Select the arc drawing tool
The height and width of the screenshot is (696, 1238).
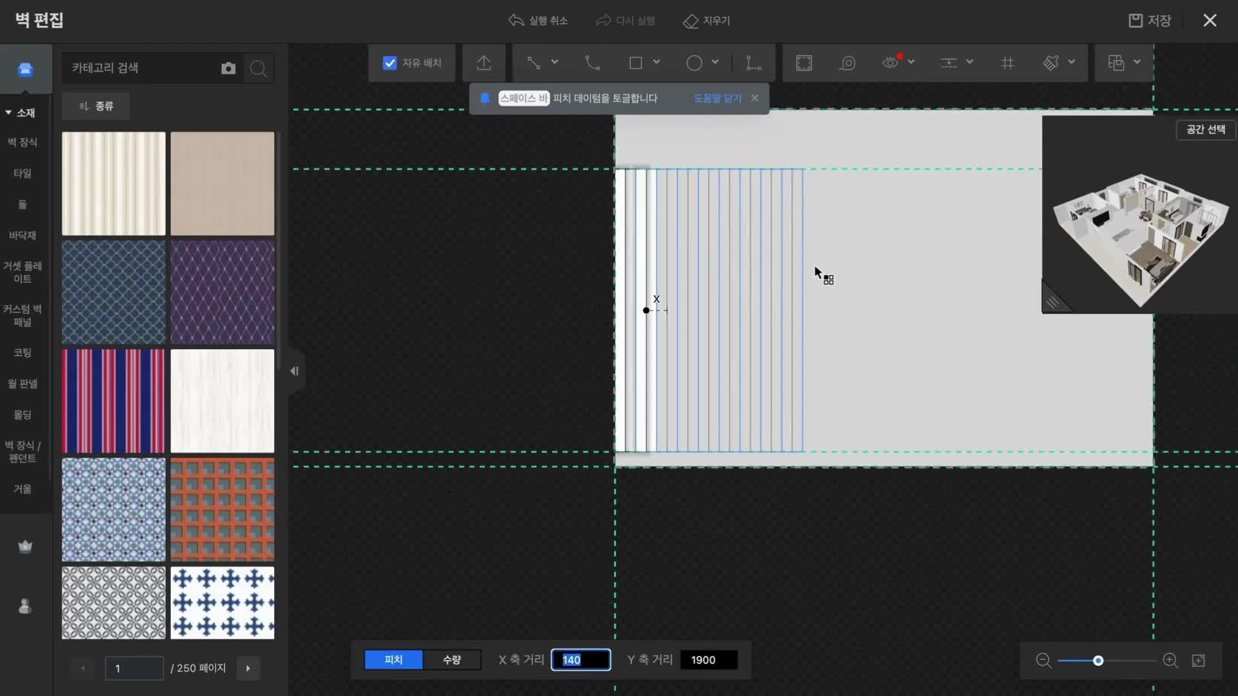click(592, 63)
